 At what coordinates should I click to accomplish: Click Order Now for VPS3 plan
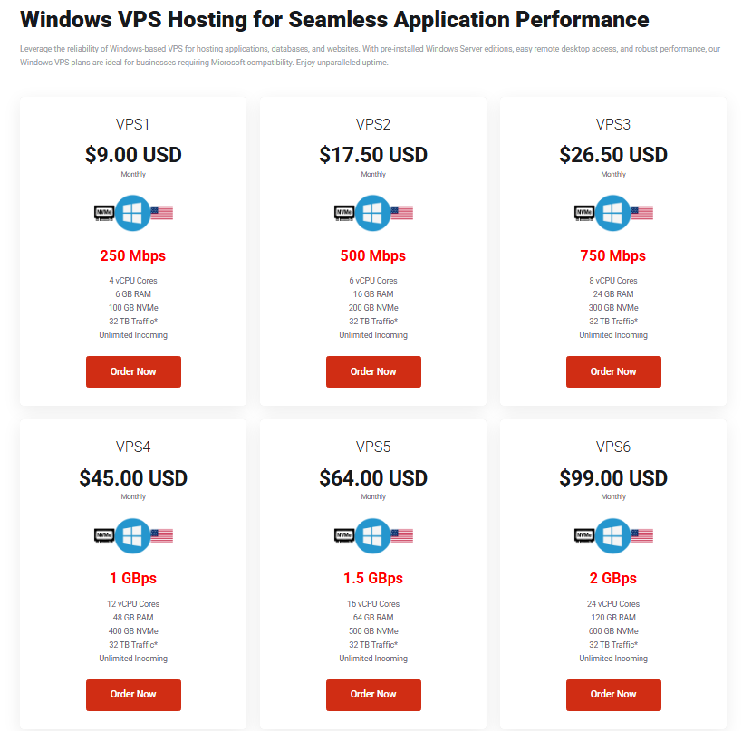(x=613, y=372)
